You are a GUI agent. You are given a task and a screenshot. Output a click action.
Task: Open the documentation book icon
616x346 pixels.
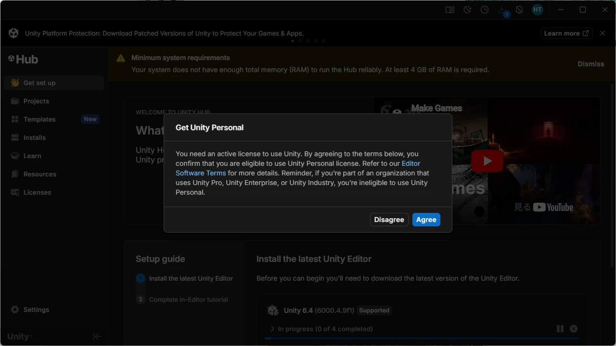coord(450,10)
